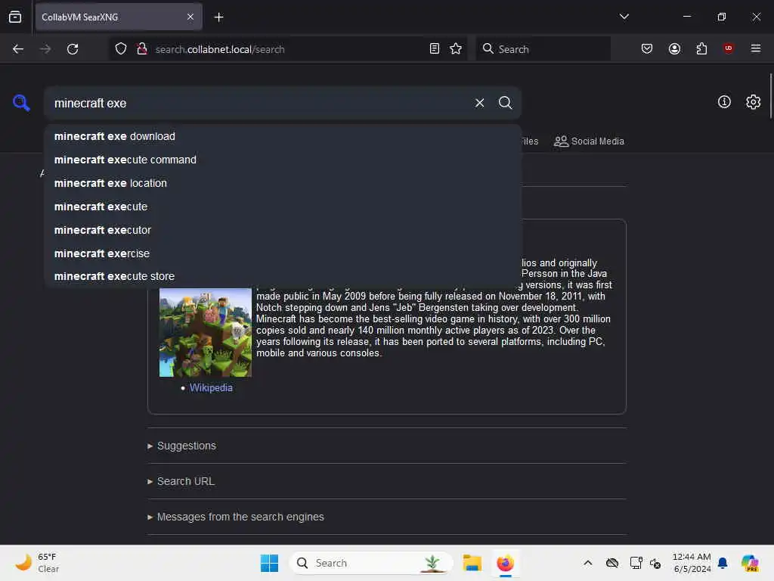This screenshot has width=774, height=581.
Task: Click the page vertical scrollbar
Action: point(770,96)
